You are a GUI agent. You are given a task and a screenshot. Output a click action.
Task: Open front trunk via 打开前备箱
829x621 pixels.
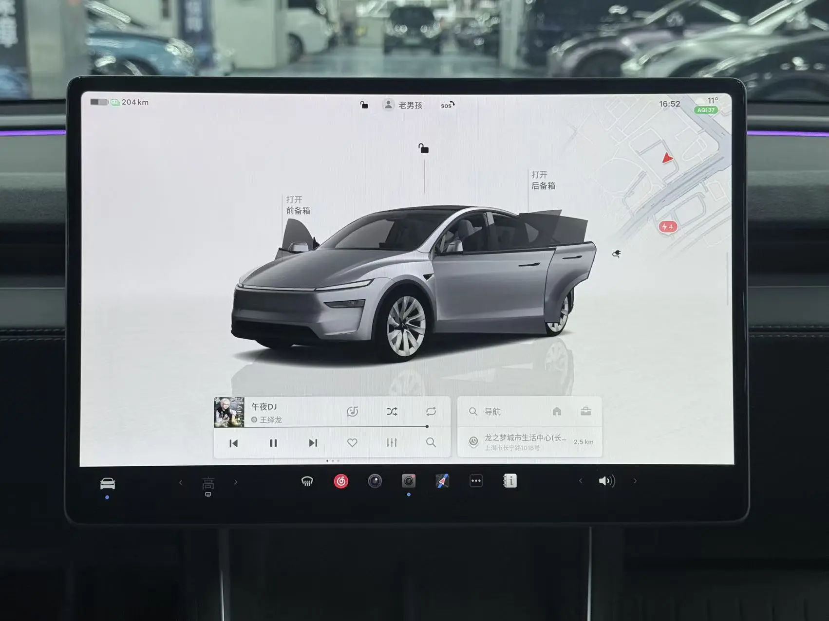coord(298,205)
